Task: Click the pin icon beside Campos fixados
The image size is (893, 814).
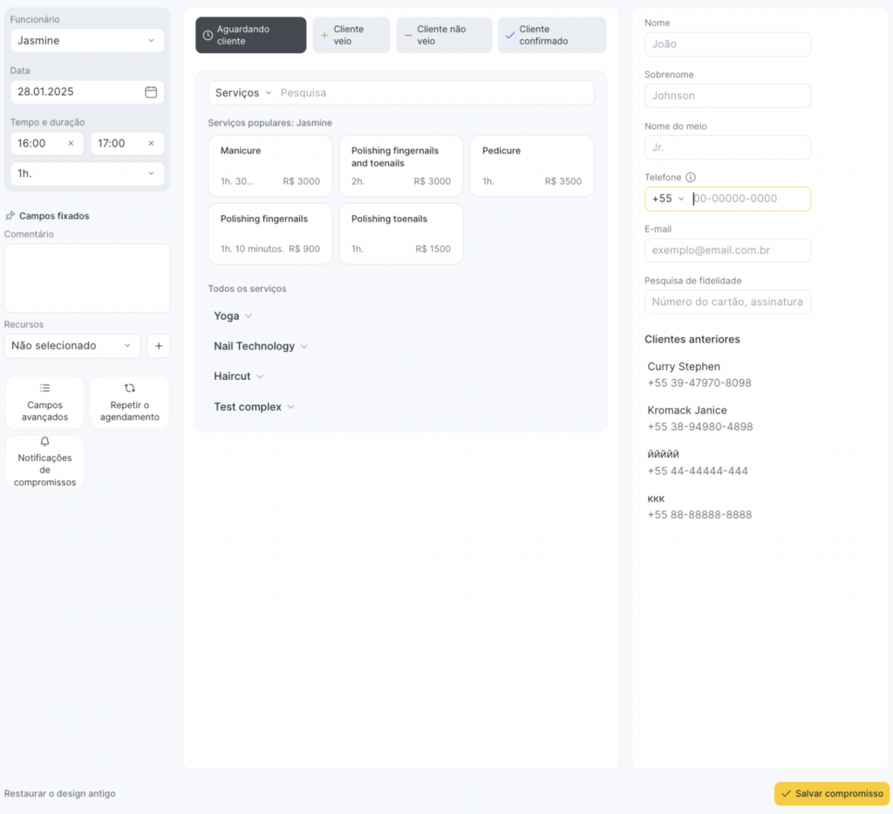Action: coord(10,216)
